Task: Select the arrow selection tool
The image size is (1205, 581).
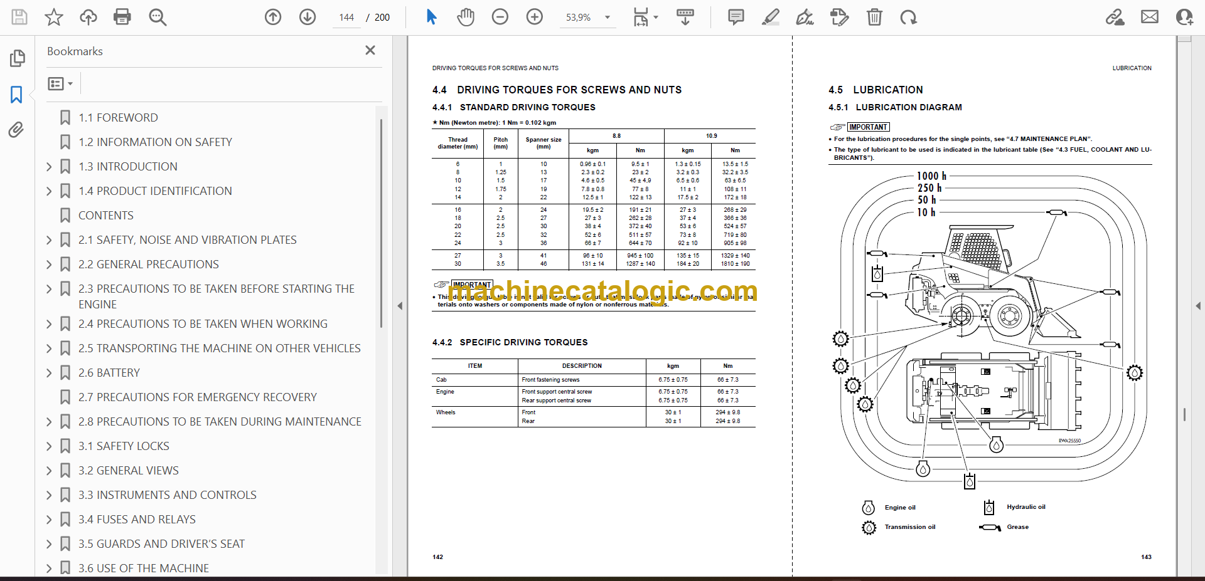Action: pos(431,17)
